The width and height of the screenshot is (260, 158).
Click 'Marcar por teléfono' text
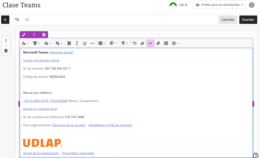37,93
